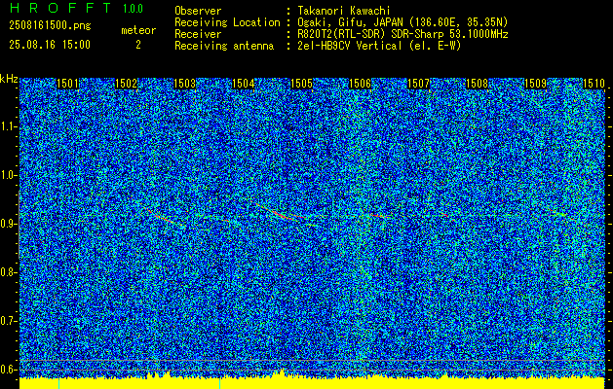This screenshot has height=389, width=613.
Task: Select the 1506 time marker label
Action: coord(360,84)
